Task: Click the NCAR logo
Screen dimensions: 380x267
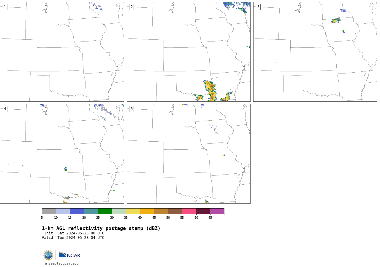Action: (x=69, y=255)
